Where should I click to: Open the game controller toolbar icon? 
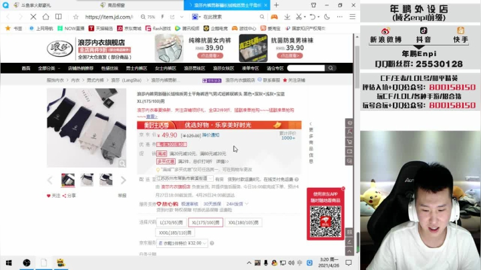pos(274,17)
